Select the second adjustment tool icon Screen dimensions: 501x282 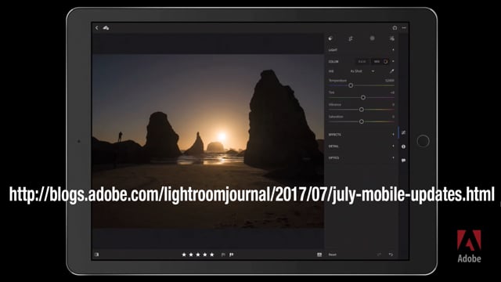(351, 38)
